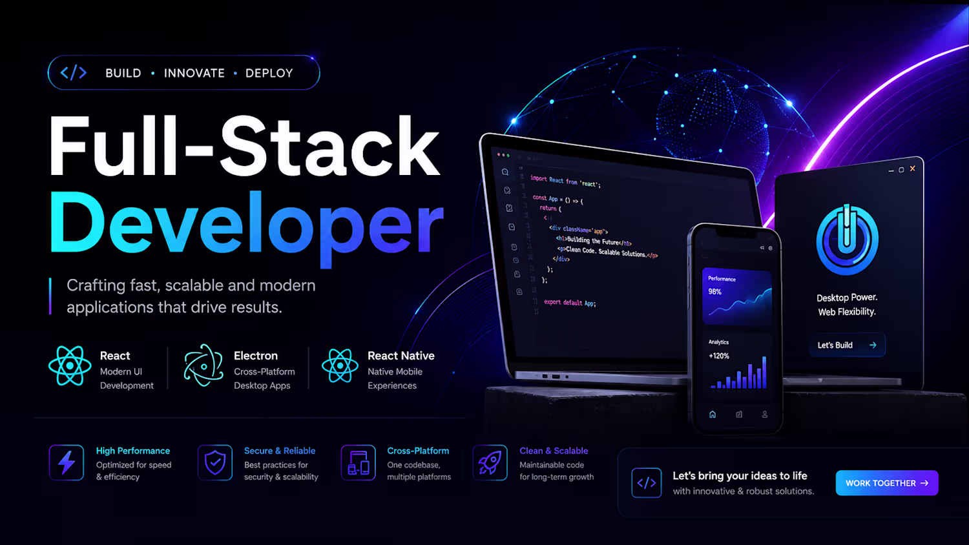
Task: Tap the middle chart icon on phone bar
Action: pyautogui.click(x=739, y=415)
